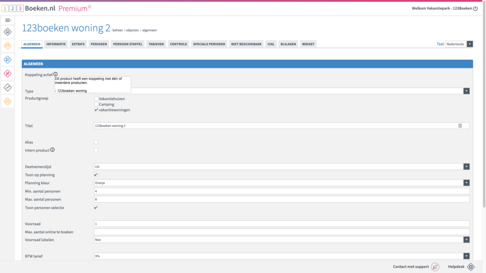
Task: Click the info icon beside Koppeling actief
Action: point(56,74)
